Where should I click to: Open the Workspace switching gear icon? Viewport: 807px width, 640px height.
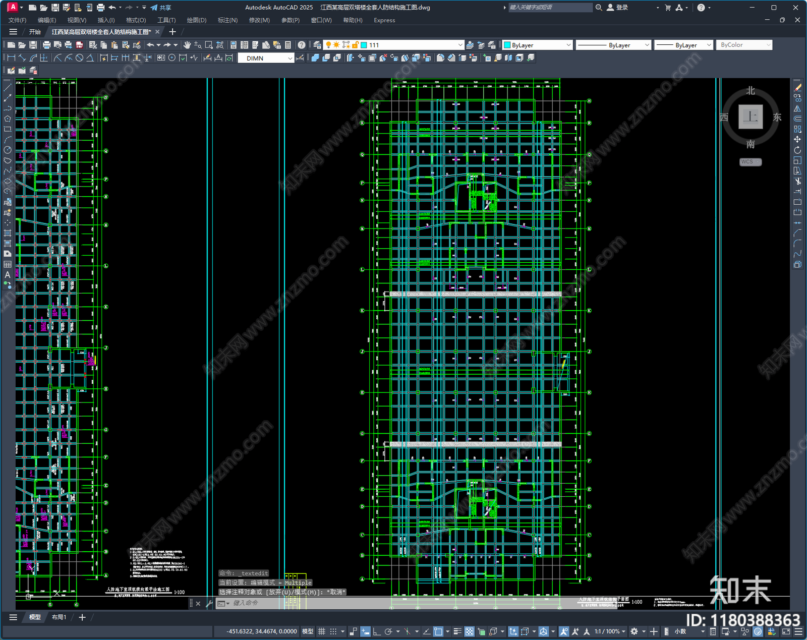635,631
